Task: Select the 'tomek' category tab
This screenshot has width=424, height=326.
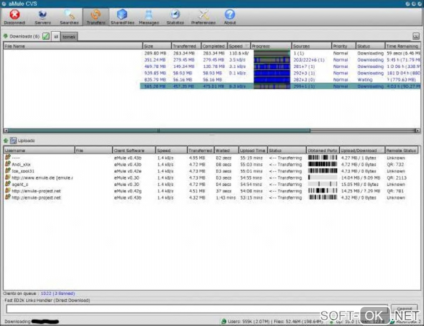Action: [69, 37]
